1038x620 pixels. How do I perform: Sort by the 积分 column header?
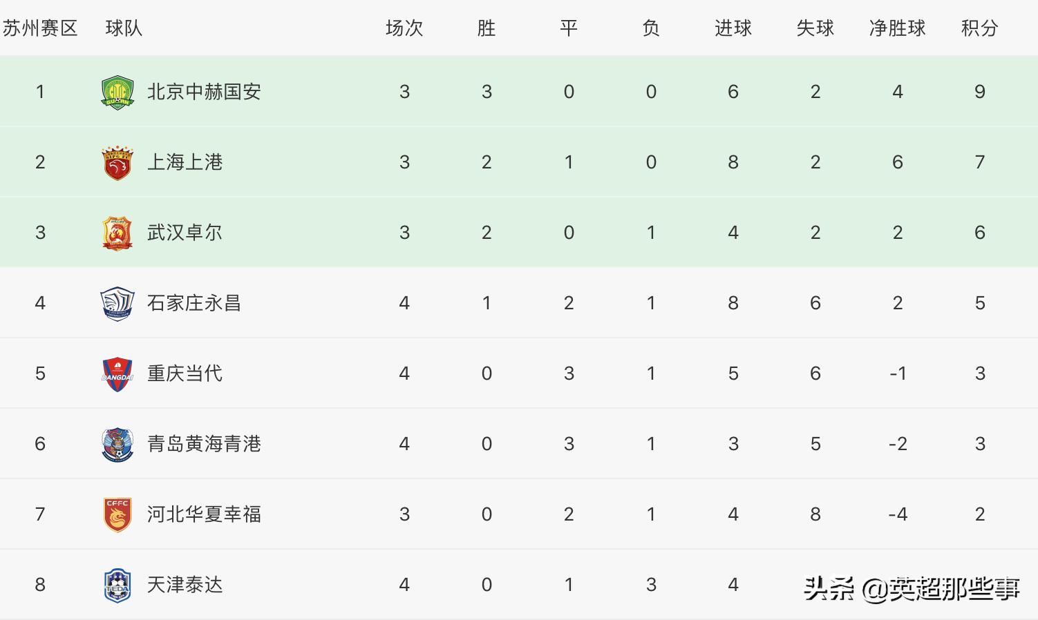[x=979, y=28]
